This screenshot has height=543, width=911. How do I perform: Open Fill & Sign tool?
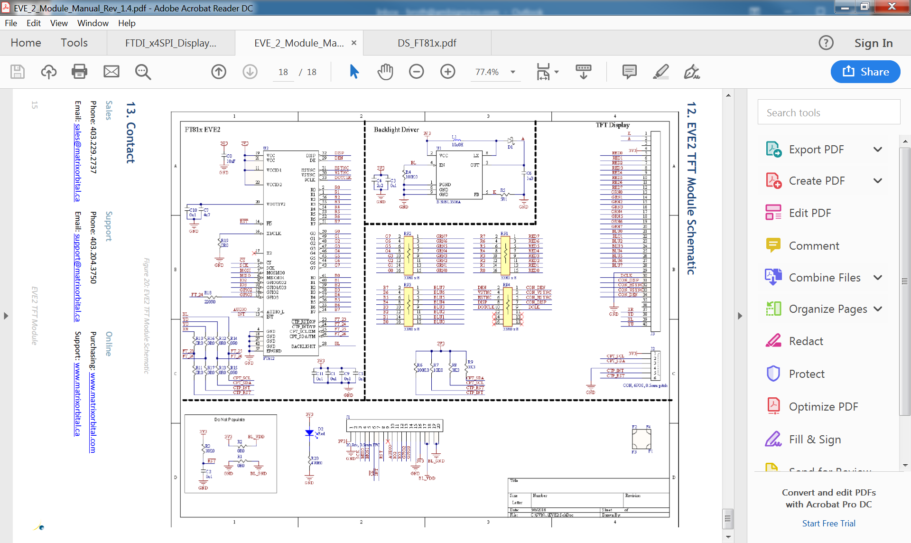click(x=815, y=440)
